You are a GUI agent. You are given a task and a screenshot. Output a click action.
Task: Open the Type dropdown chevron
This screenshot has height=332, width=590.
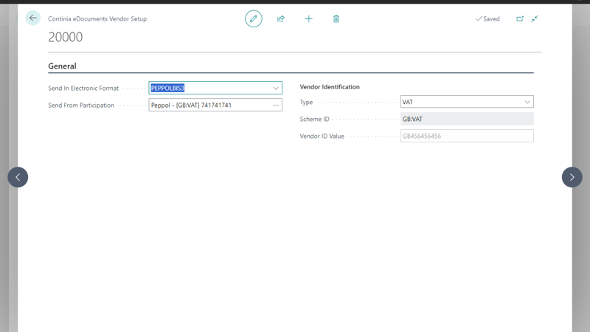click(x=527, y=103)
